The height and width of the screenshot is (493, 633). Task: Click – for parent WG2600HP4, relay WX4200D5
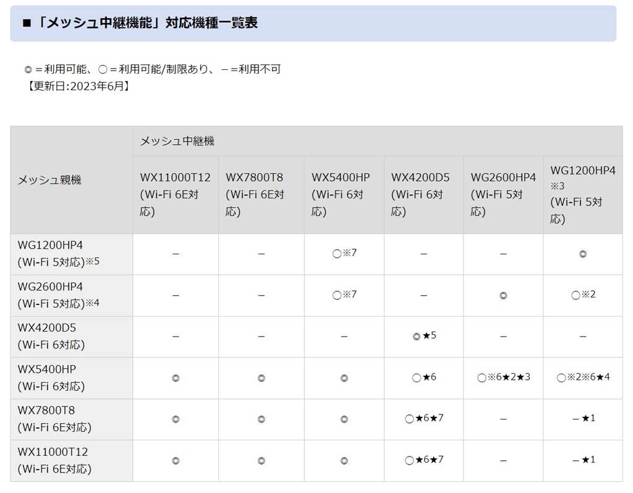[423, 296]
